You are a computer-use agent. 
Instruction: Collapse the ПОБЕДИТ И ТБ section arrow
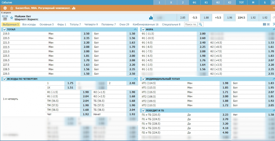273,110
